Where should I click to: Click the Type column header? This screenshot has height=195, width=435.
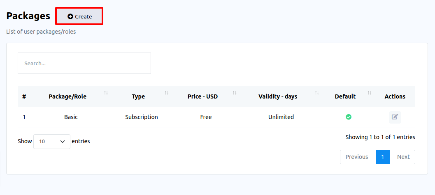[x=138, y=96]
